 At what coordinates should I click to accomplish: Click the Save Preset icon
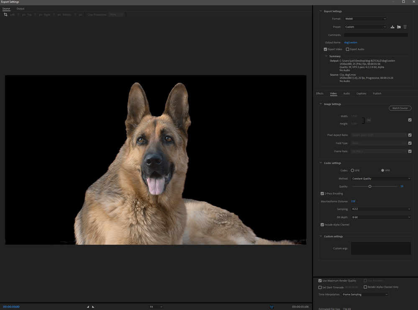tap(392, 27)
